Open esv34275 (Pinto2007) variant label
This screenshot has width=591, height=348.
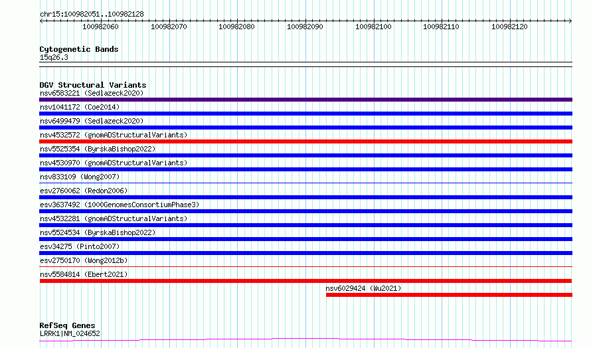(x=80, y=246)
